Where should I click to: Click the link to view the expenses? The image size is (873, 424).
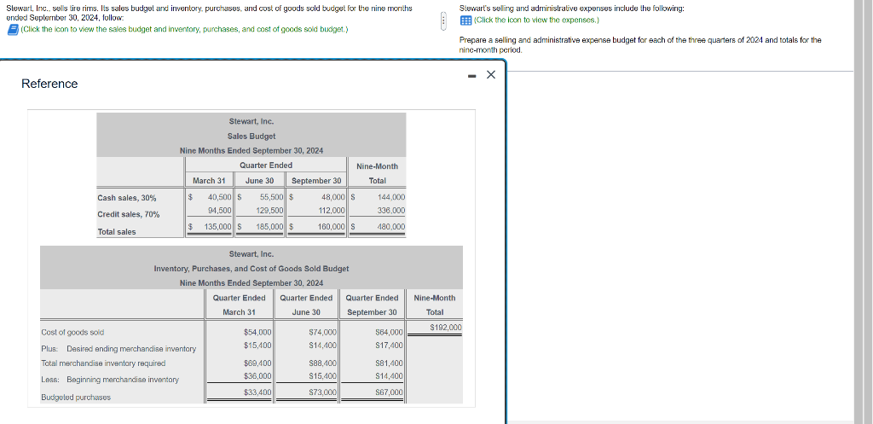pyautogui.click(x=536, y=20)
